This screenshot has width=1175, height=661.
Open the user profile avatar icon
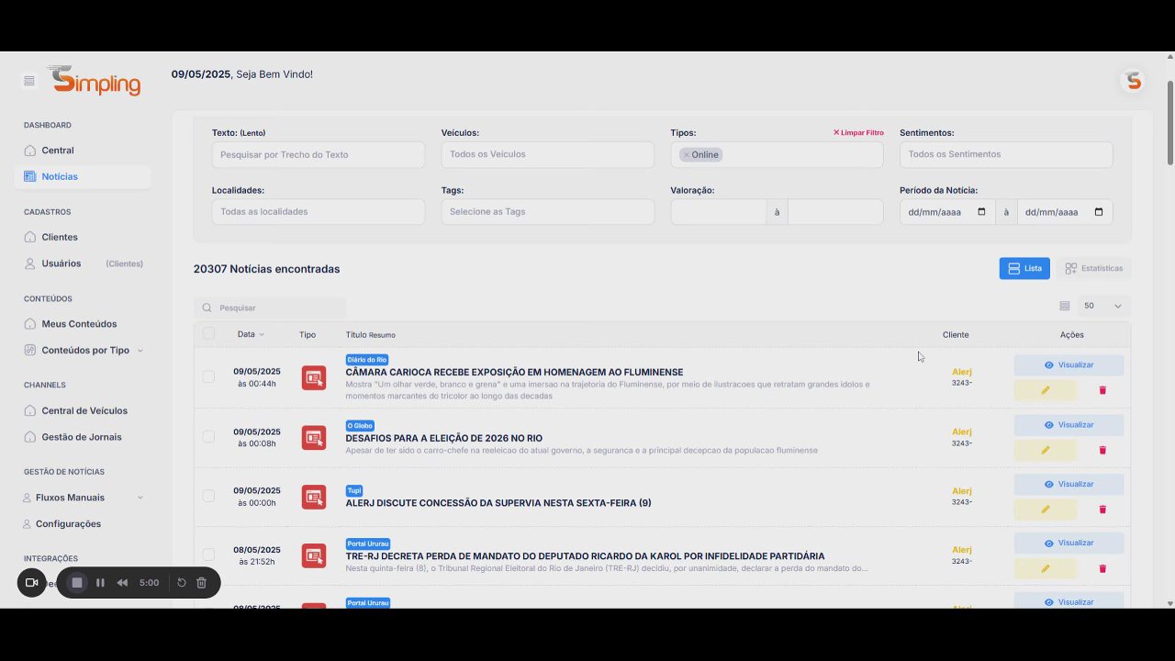click(x=1134, y=81)
